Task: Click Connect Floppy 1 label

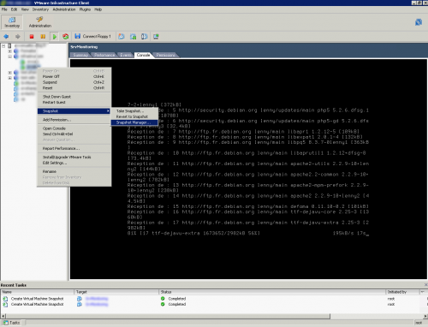Action: click(x=97, y=37)
